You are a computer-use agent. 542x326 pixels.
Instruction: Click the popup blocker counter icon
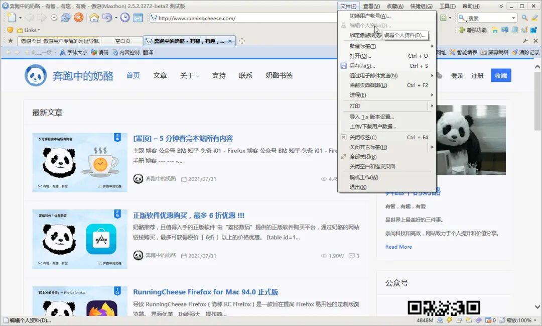(x=490, y=320)
